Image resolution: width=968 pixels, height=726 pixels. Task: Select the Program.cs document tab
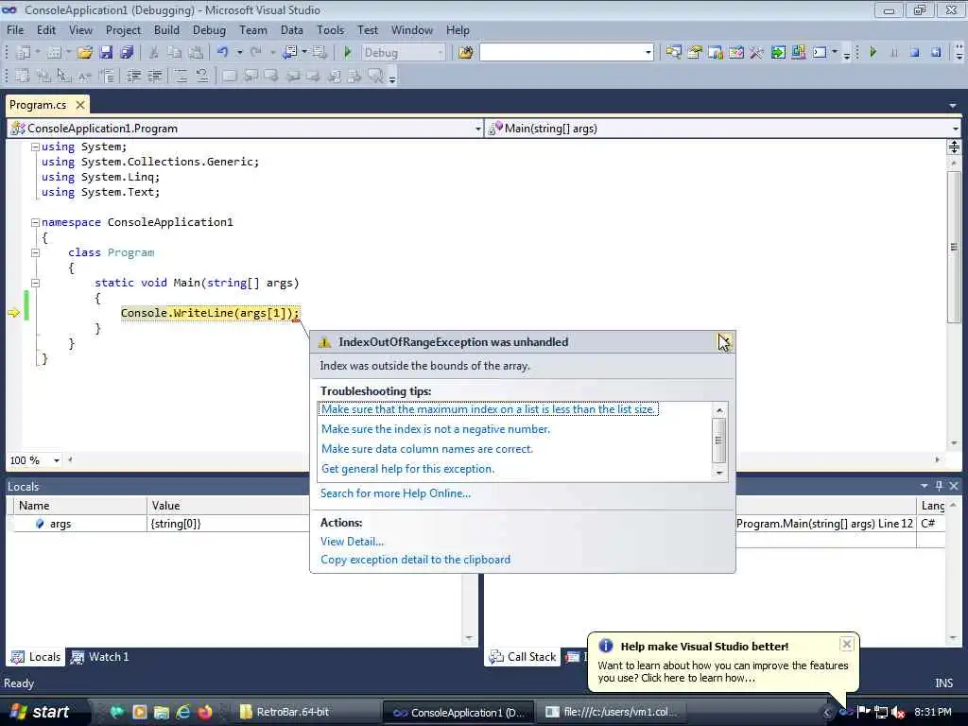pos(38,105)
